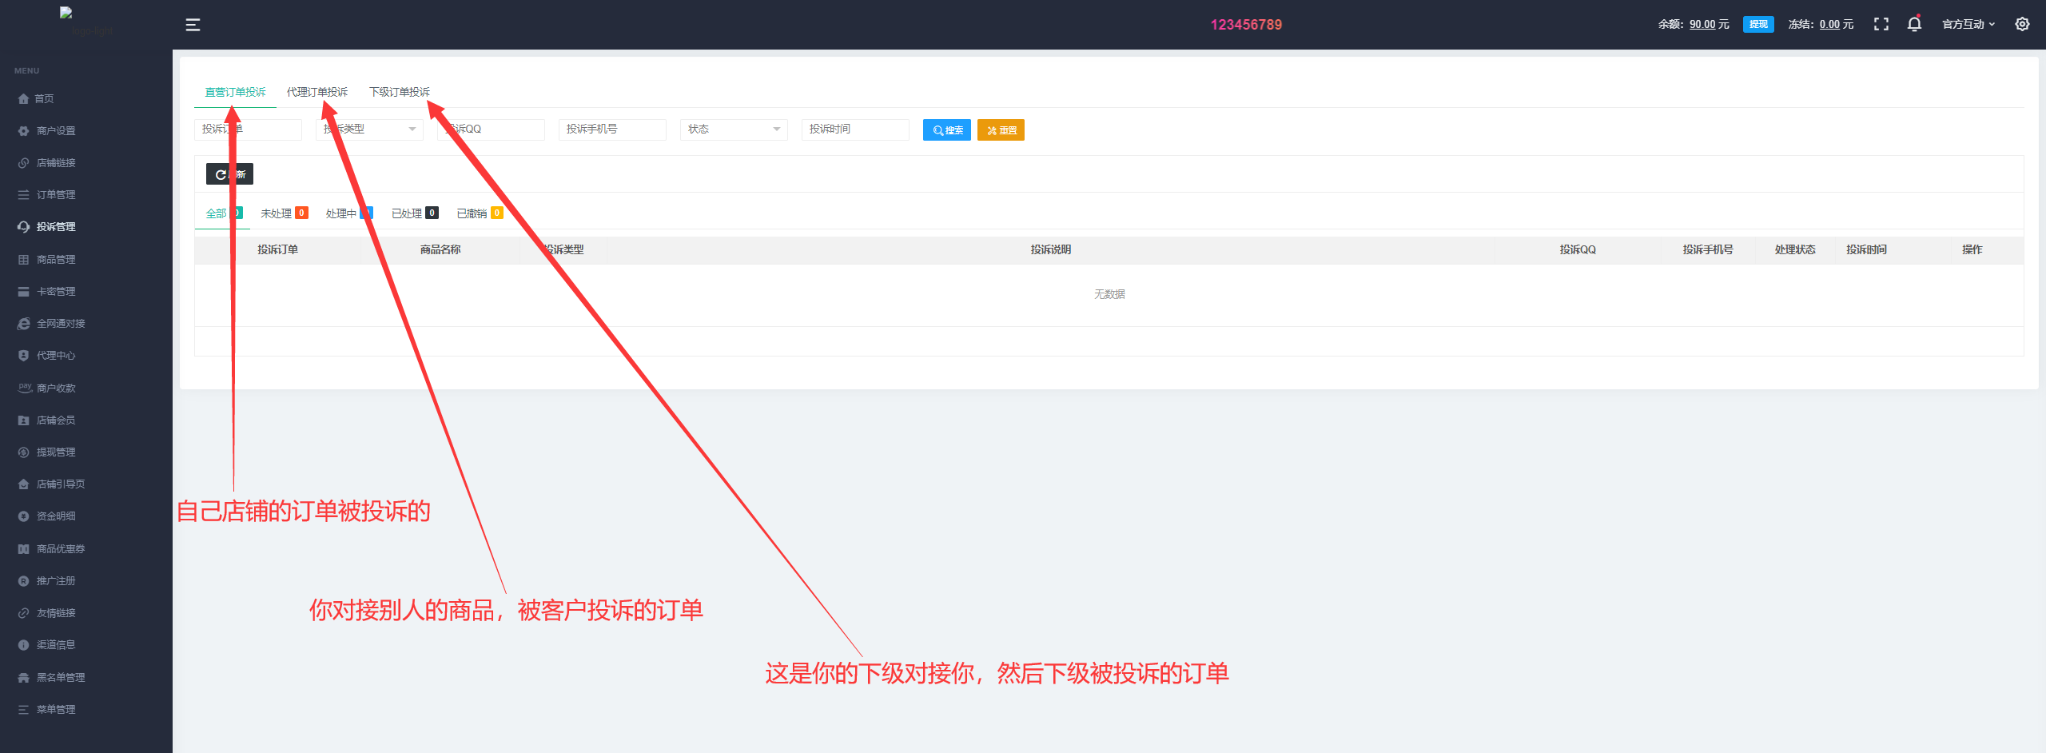
Task: Switch to the 代理订单投诉 tab
Action: click(317, 92)
